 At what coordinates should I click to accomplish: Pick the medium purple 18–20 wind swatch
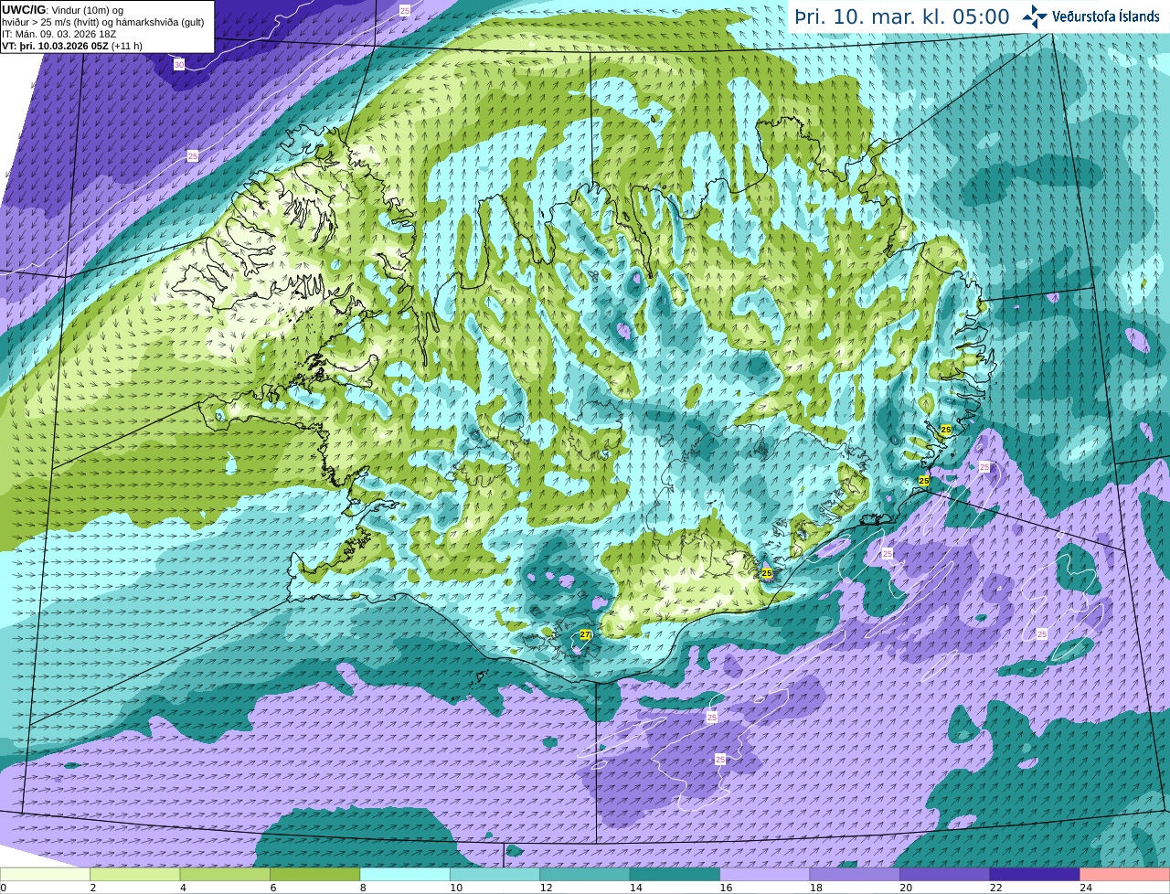click(x=856, y=875)
